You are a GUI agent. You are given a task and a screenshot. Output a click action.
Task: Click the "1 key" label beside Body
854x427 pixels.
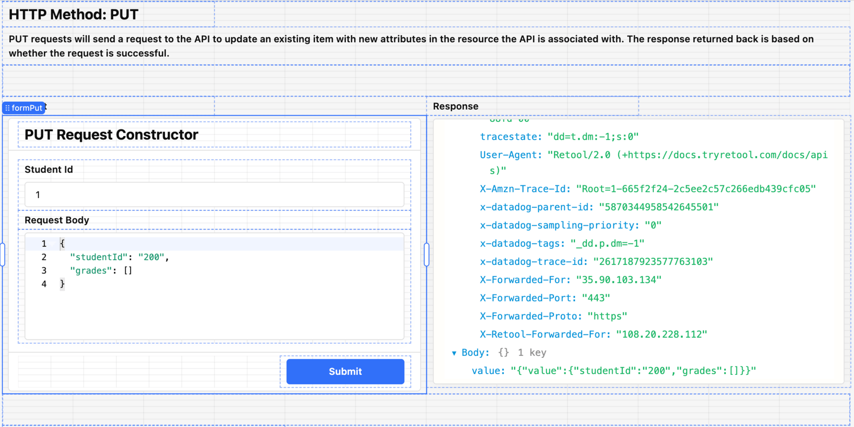click(x=532, y=353)
